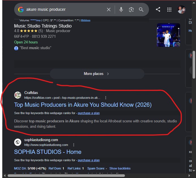
Task: Open Google Lens image search icon
Action: click(x=131, y=10)
